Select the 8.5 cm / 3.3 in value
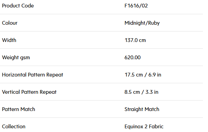The image size is (208, 132). tap(141, 92)
